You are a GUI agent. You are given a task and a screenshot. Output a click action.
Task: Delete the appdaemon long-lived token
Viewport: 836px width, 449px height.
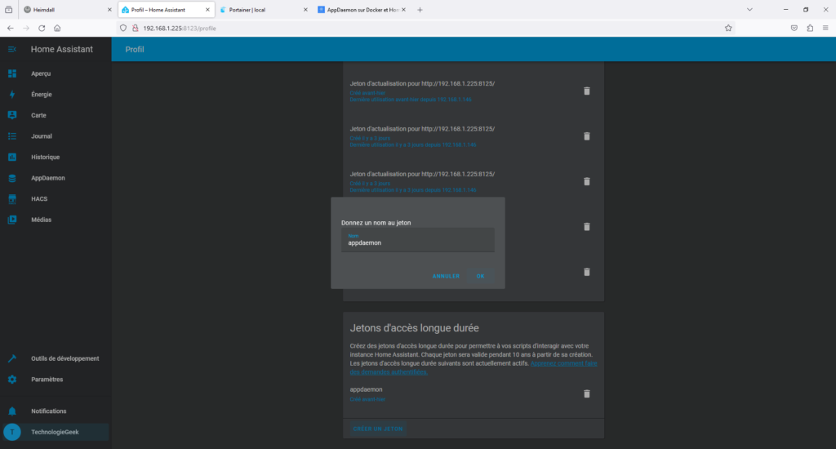click(586, 393)
